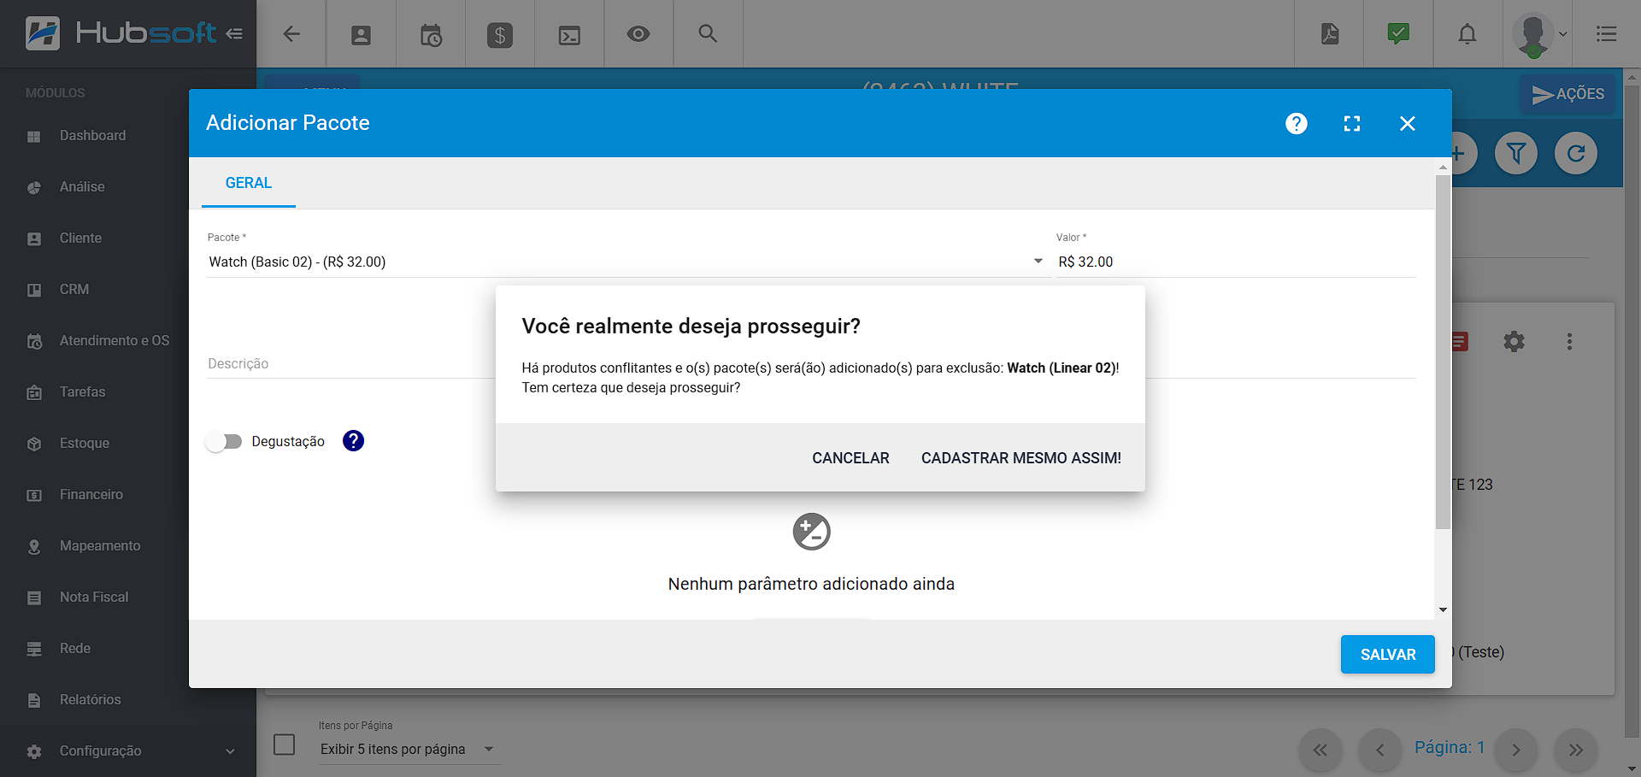Click the dollar sign financial icon in toolbar

[x=499, y=35]
